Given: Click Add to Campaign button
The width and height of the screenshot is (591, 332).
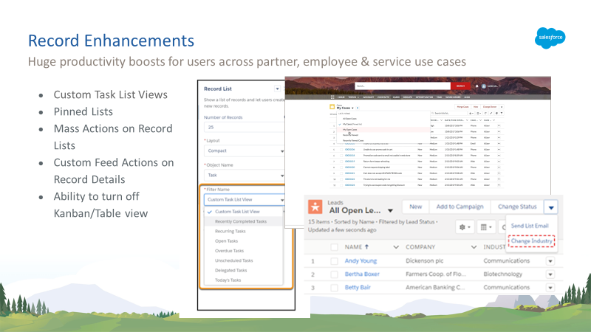Looking at the screenshot, I should point(460,207).
